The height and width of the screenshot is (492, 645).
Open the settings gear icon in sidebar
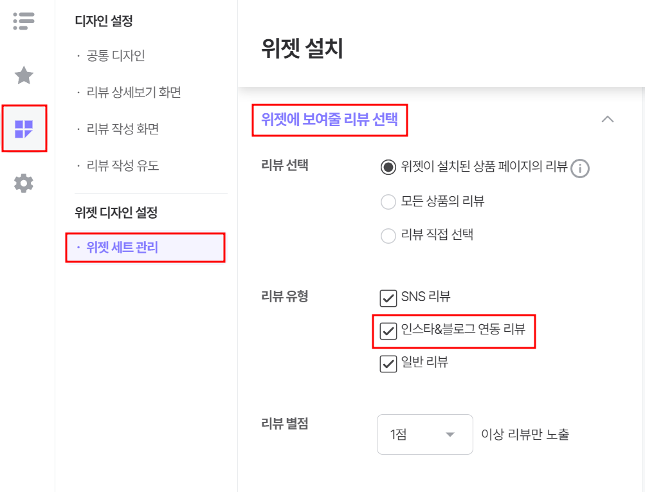click(x=24, y=183)
